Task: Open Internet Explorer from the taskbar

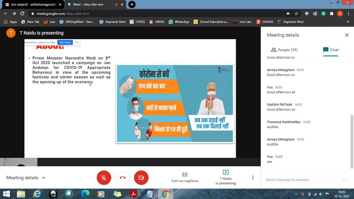Action: pyautogui.click(x=37, y=194)
